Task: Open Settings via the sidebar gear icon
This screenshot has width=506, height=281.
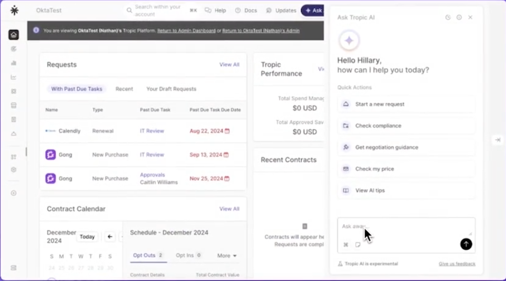Action: point(14,170)
